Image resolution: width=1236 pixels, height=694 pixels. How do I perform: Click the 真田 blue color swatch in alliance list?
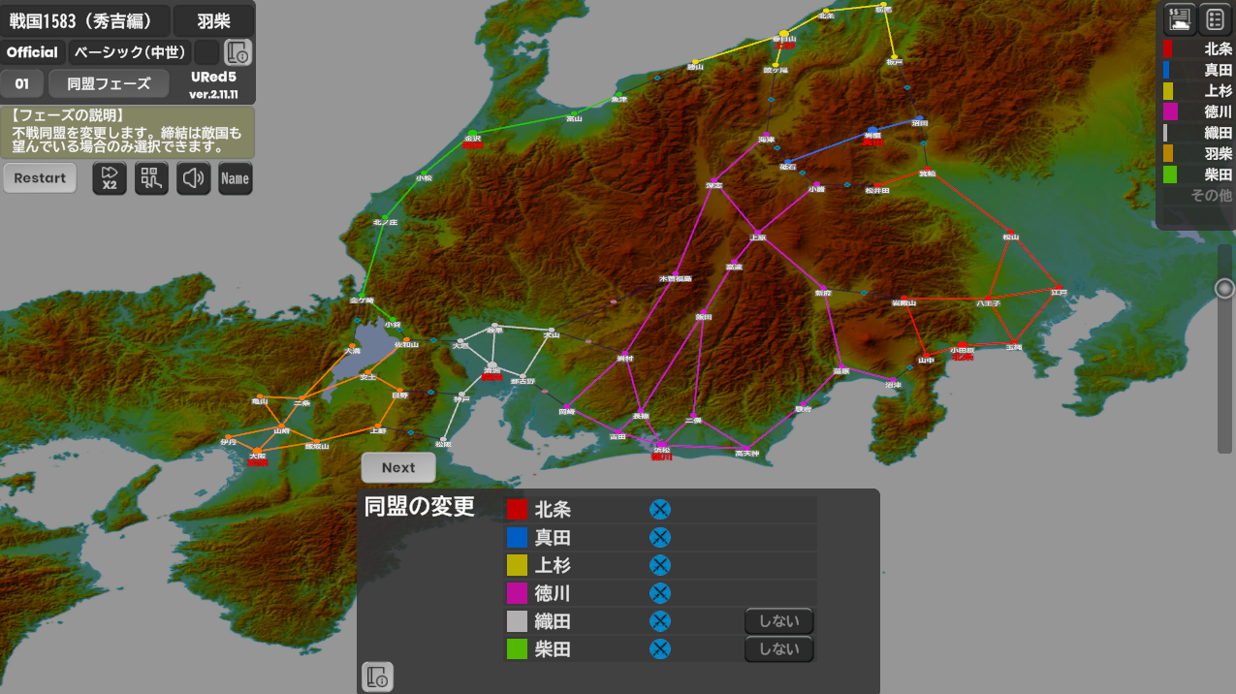(517, 538)
